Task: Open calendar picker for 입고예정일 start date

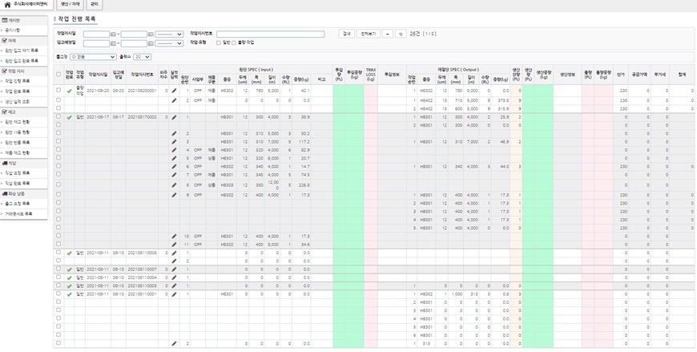Action: coord(113,43)
